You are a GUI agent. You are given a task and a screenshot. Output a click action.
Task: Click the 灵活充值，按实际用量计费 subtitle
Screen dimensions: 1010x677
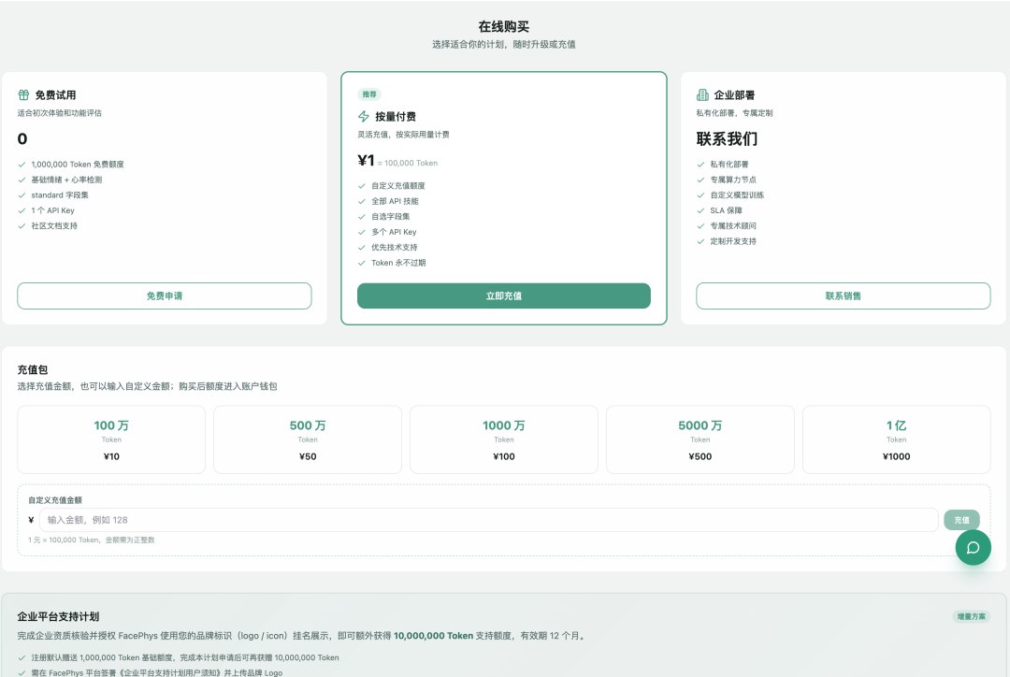(x=403, y=135)
